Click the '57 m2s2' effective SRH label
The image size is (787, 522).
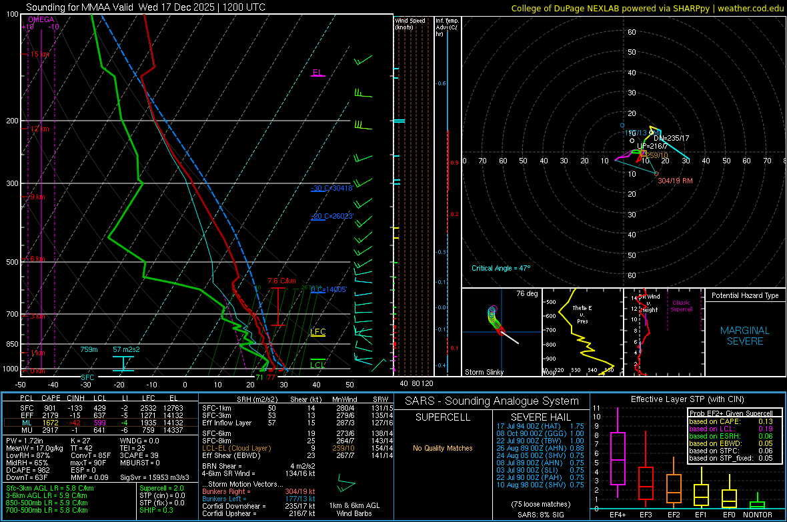tap(127, 349)
